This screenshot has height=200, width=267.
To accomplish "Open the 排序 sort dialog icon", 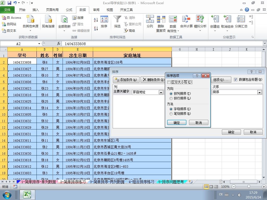I will click(104, 19).
